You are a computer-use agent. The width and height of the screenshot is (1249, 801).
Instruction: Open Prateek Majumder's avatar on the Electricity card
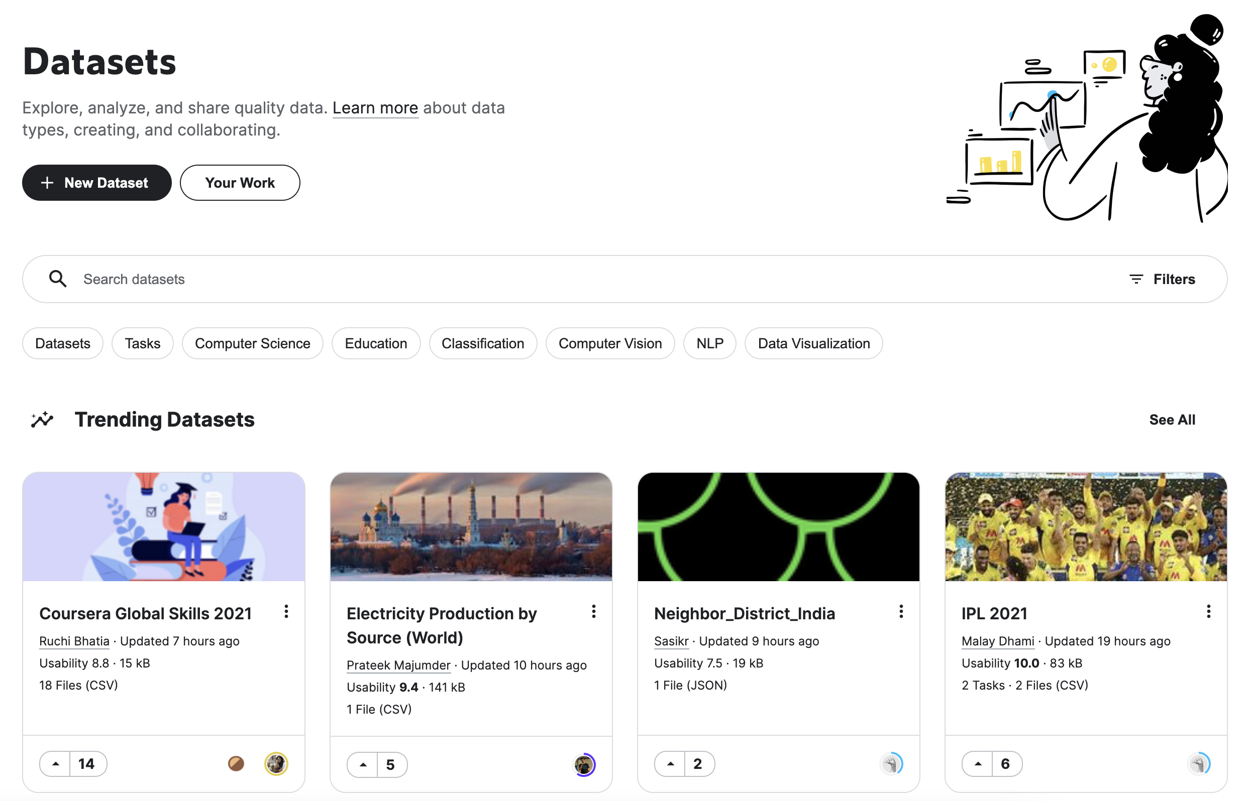(584, 764)
